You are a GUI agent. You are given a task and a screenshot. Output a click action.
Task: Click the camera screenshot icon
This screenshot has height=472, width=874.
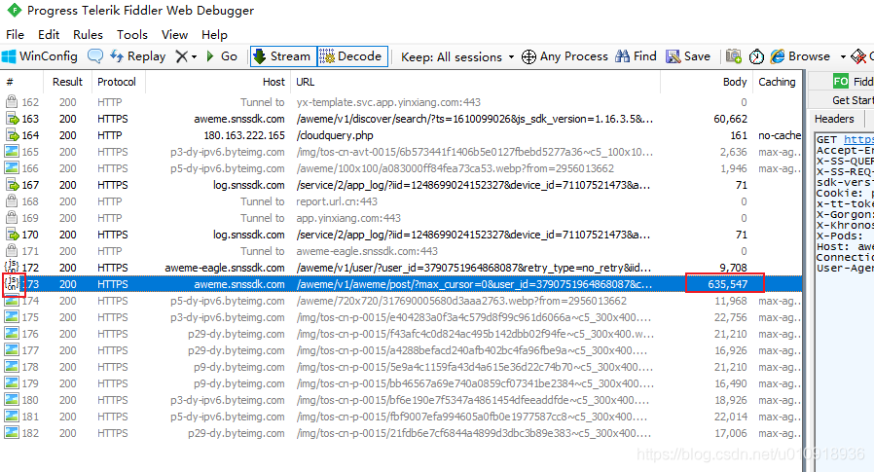[734, 56]
